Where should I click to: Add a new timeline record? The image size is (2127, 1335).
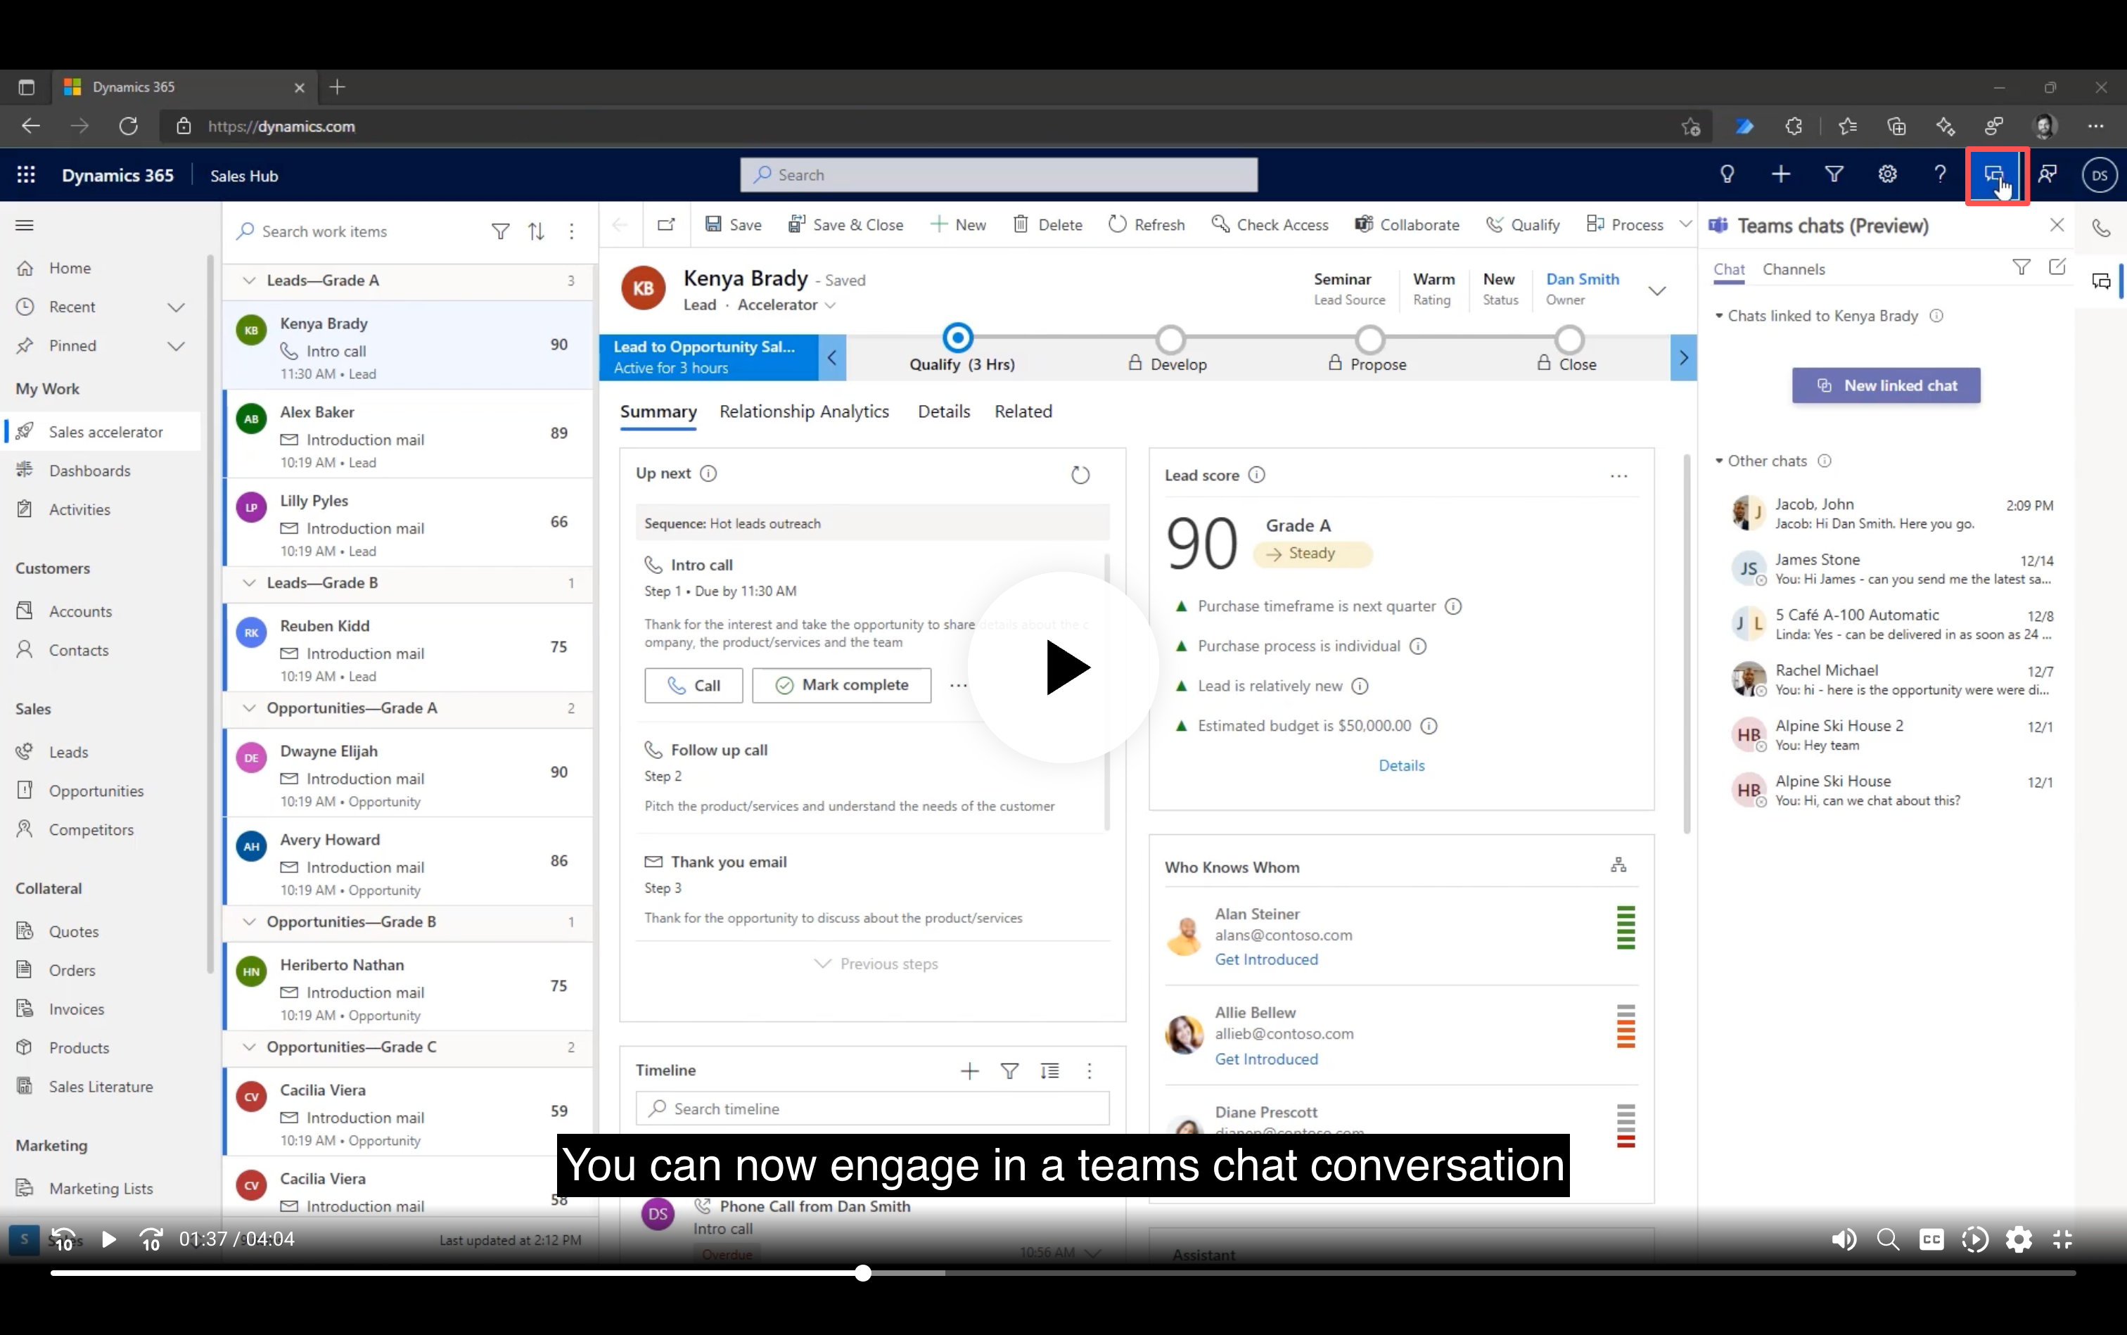[x=969, y=1071]
